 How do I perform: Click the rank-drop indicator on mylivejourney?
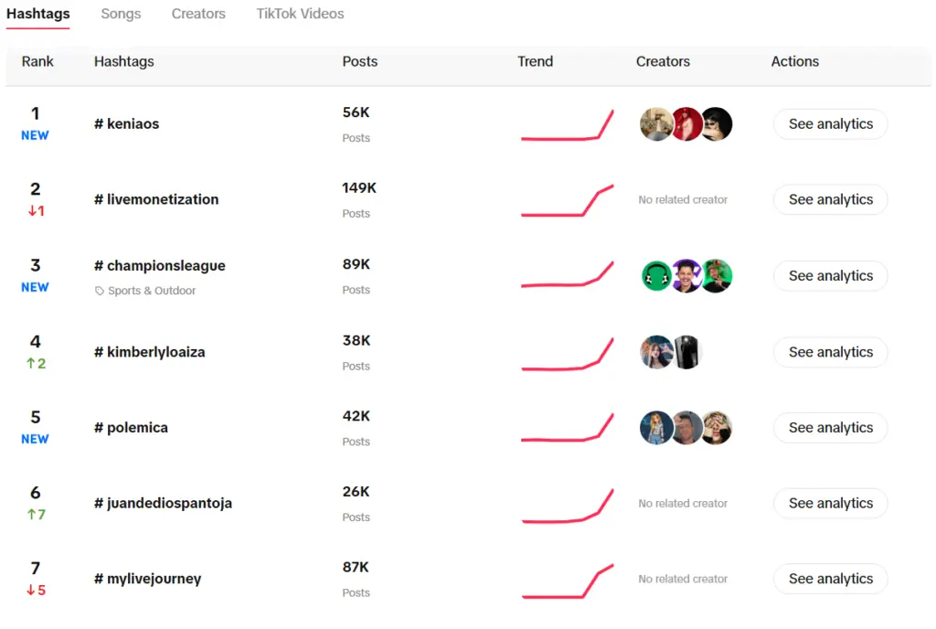(35, 590)
